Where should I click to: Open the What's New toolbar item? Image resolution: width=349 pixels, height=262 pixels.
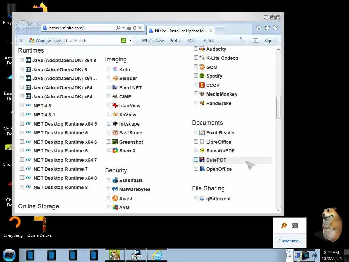point(153,41)
